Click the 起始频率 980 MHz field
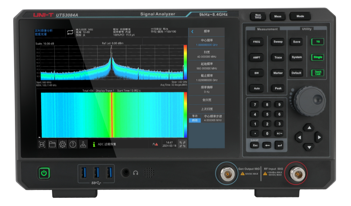Image resolution: width=351 pixels, height=206 pixels. click(207, 66)
